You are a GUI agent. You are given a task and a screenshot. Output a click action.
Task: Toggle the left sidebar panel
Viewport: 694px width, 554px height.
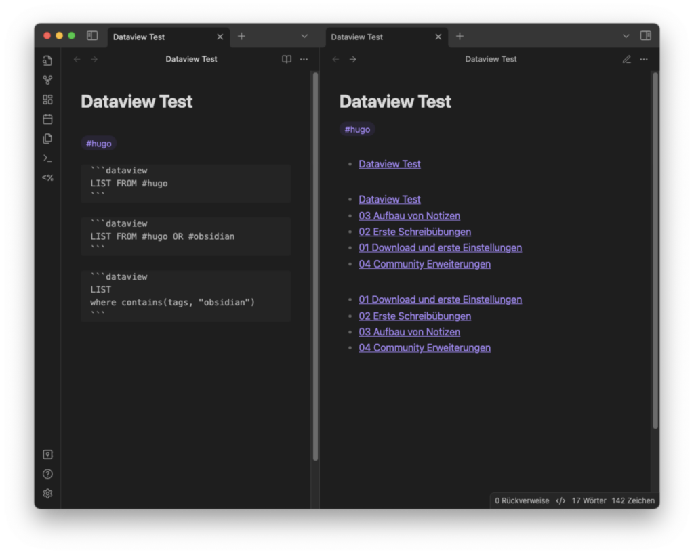92,36
